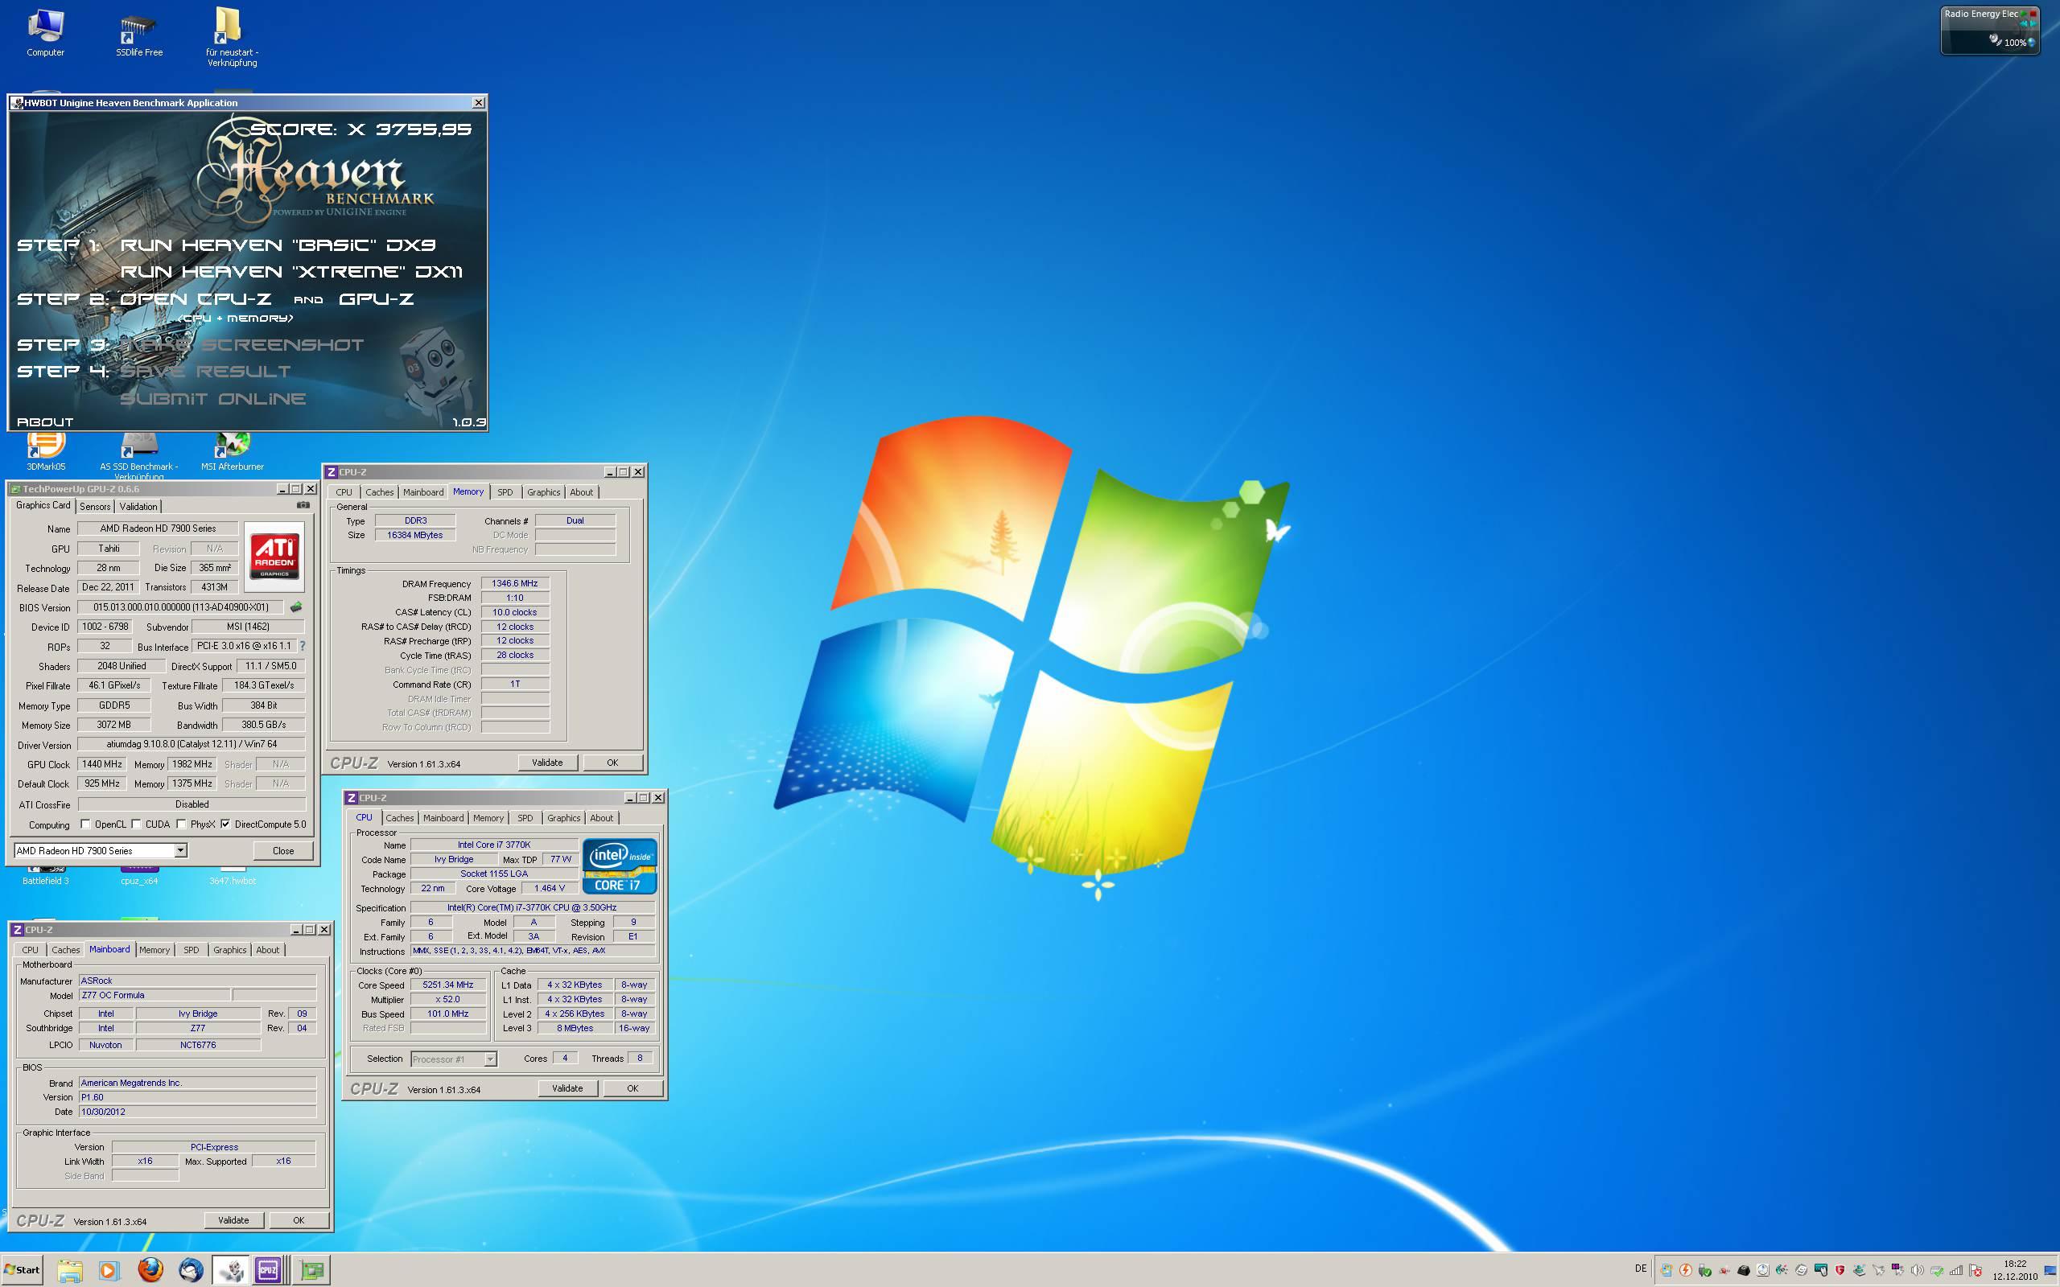Image resolution: width=2060 pixels, height=1287 pixels.
Task: Click the taskbar clock showing 18:22
Action: pyautogui.click(x=2015, y=1270)
